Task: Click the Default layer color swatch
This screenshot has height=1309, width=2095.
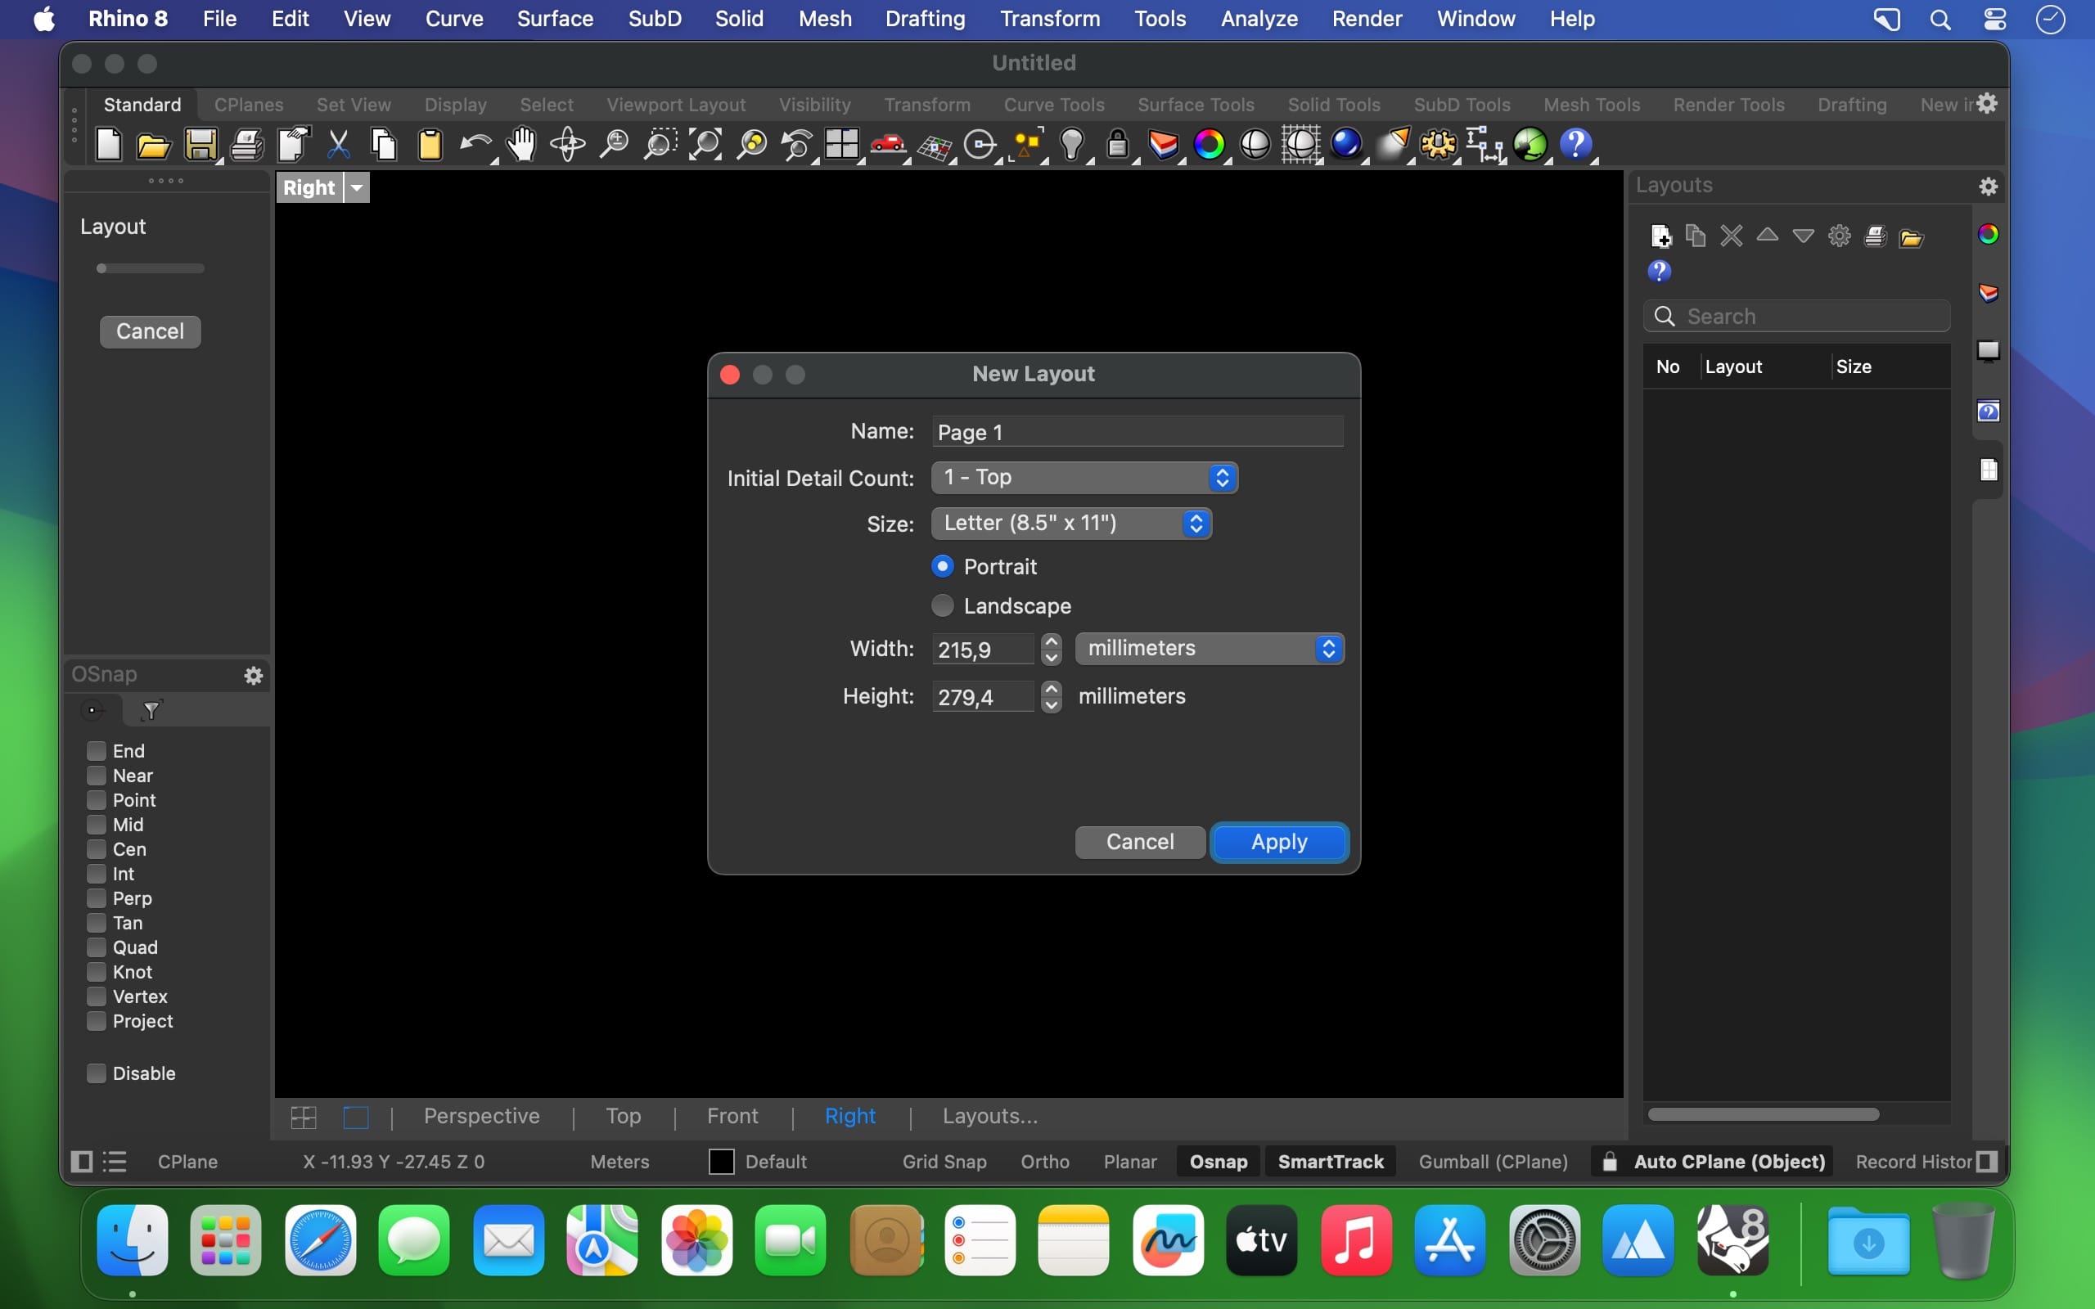Action: point(721,1161)
